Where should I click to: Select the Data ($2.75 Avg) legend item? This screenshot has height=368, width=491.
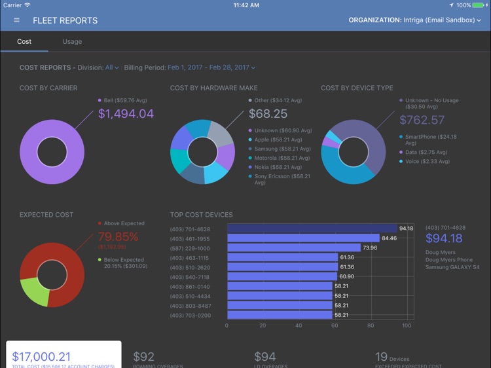[423, 152]
